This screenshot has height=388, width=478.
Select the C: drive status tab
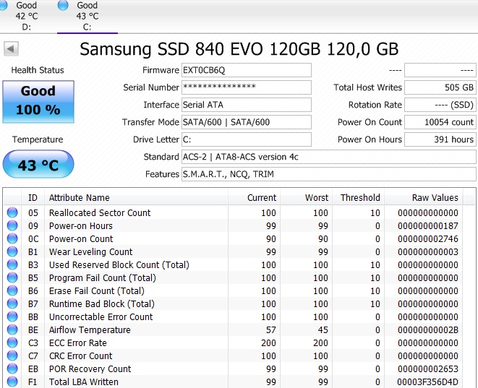[x=88, y=16]
